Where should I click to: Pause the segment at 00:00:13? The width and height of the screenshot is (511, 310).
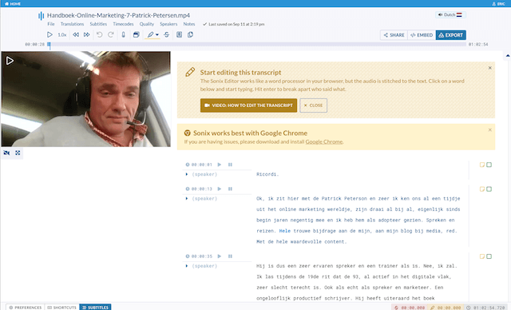[x=230, y=189]
